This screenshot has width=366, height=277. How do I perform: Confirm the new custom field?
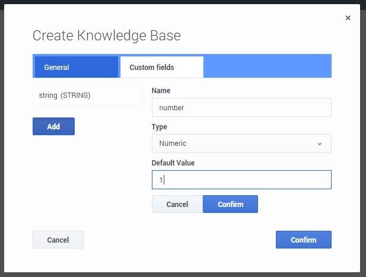pyautogui.click(x=230, y=204)
